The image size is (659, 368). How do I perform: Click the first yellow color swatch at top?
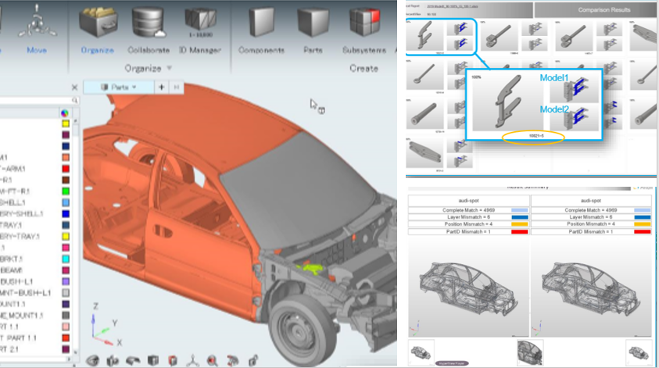pos(66,123)
